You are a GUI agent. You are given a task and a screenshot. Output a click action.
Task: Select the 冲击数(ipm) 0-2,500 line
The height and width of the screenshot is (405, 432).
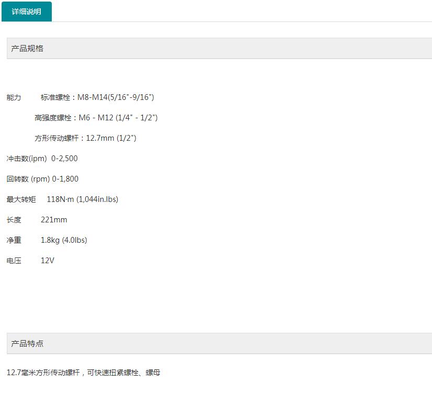(x=41, y=158)
